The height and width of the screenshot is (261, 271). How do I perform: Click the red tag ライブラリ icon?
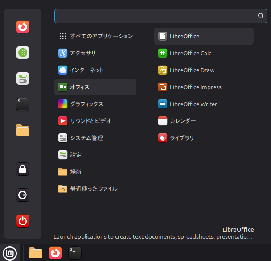click(163, 138)
